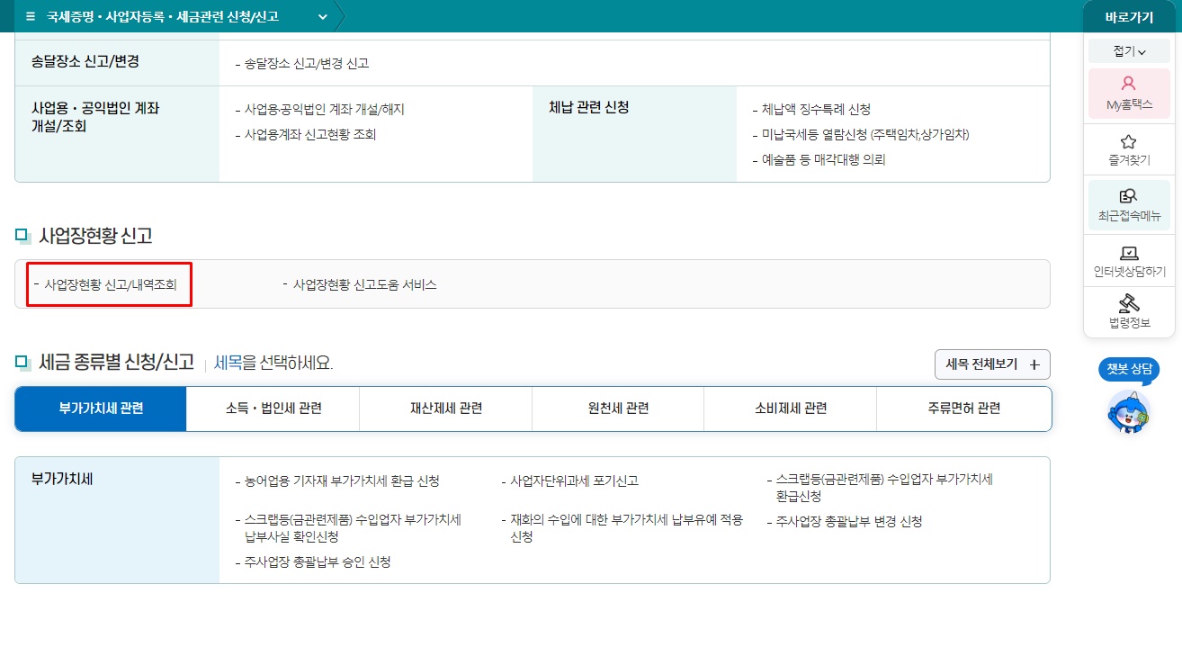Open the 재산제세 관련 tab
The height and width of the screenshot is (665, 1182).
click(x=445, y=408)
